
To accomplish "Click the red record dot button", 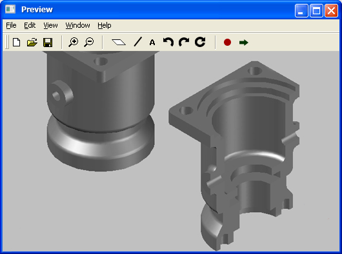I will tap(227, 43).
